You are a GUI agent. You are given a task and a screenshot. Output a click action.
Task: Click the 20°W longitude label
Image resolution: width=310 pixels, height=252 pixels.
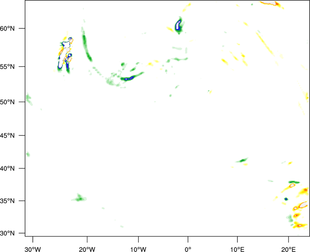(87, 249)
